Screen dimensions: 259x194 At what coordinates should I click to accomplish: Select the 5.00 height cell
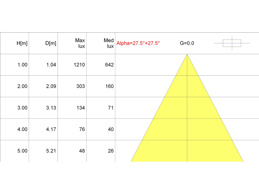point(22,151)
